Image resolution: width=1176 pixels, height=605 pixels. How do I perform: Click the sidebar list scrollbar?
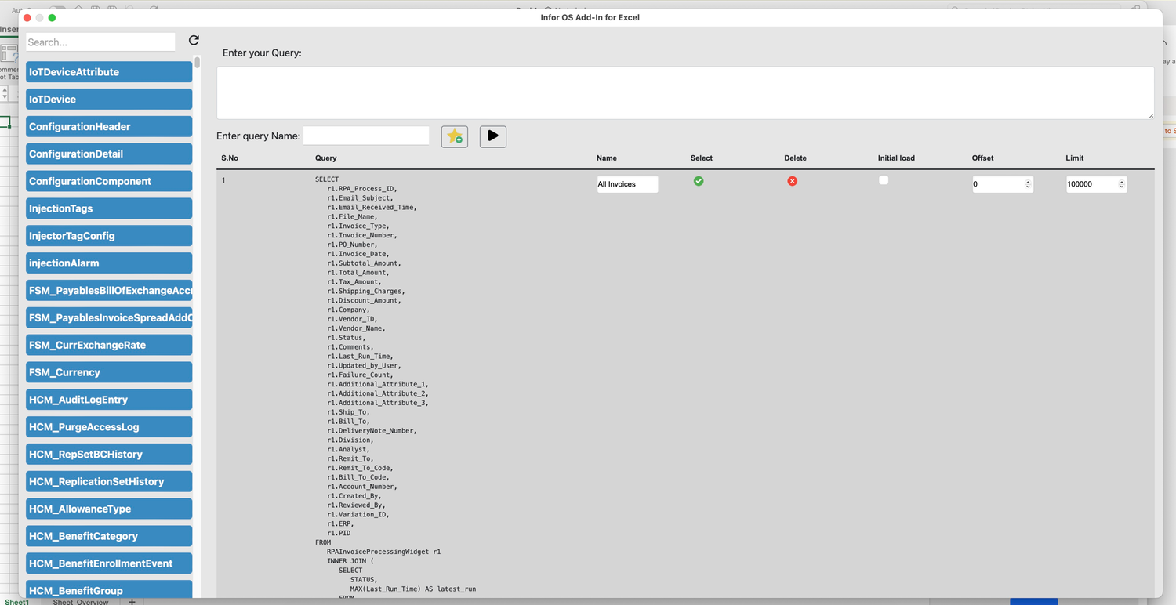coord(198,62)
